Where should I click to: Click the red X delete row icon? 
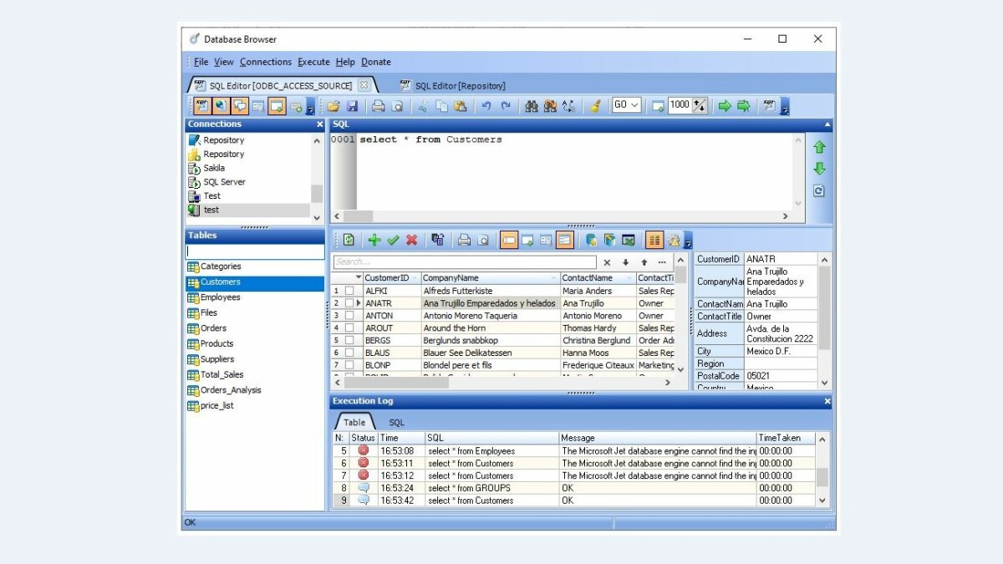click(411, 240)
